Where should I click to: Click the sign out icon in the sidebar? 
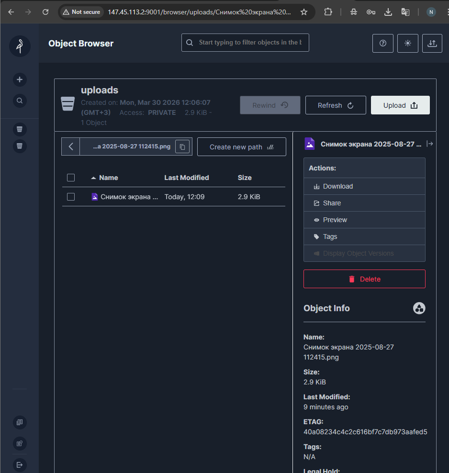(20, 465)
